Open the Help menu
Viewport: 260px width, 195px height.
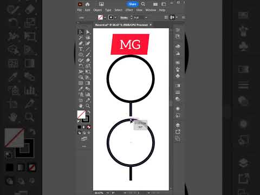(162, 10)
